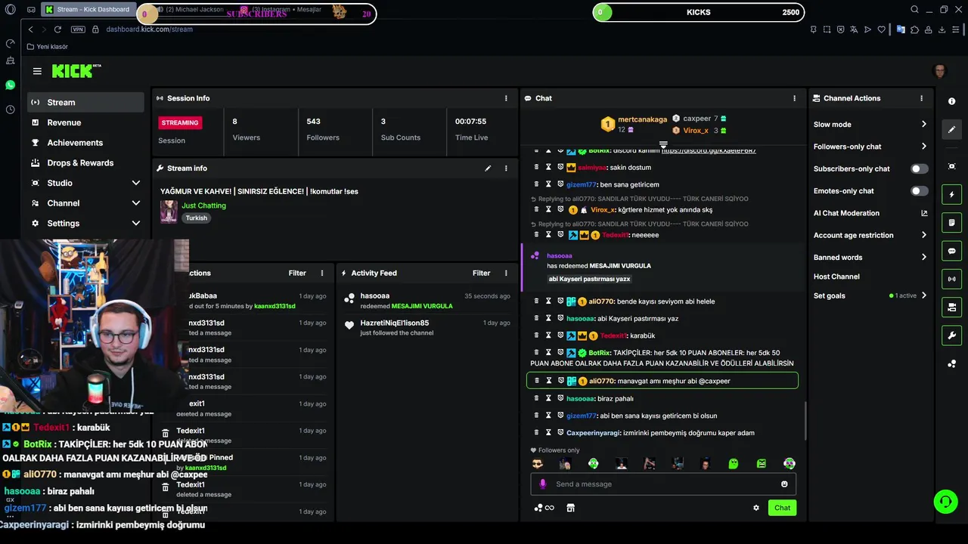Select the pencil edit icon in right sidebar
The image size is (968, 544).
(x=951, y=129)
